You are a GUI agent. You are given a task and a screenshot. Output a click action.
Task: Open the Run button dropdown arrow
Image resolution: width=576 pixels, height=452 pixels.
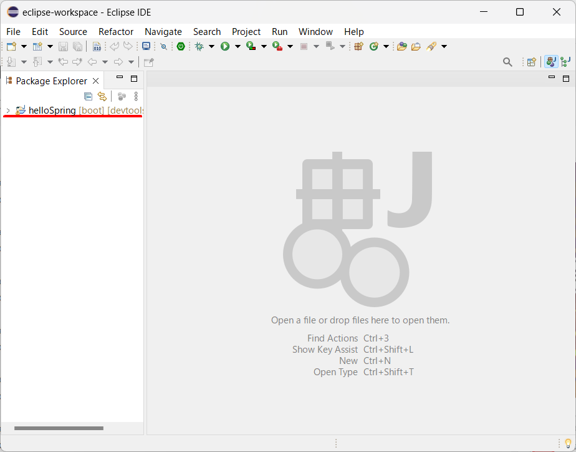[x=236, y=46]
